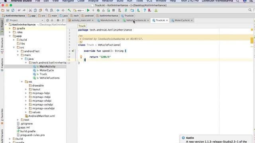Click the Search Everywhere magnifier icon
Screen dimensions: 255x143
[250, 10]
